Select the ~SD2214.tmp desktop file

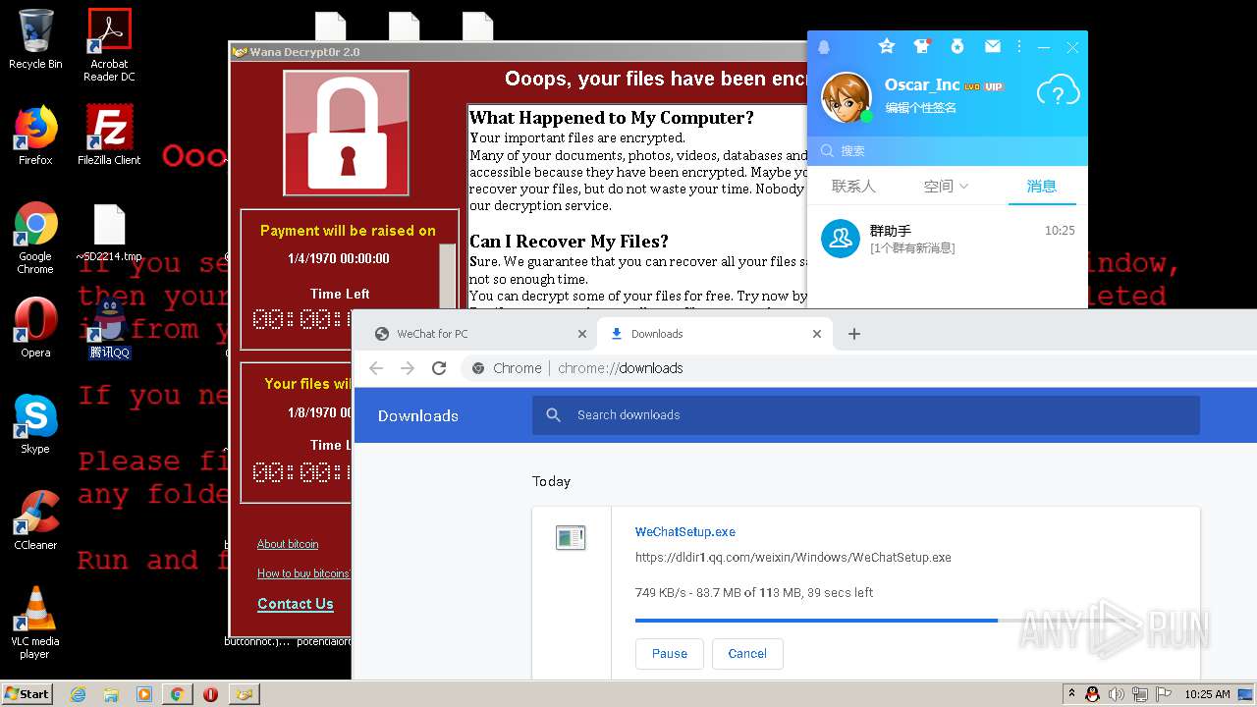[x=109, y=234]
